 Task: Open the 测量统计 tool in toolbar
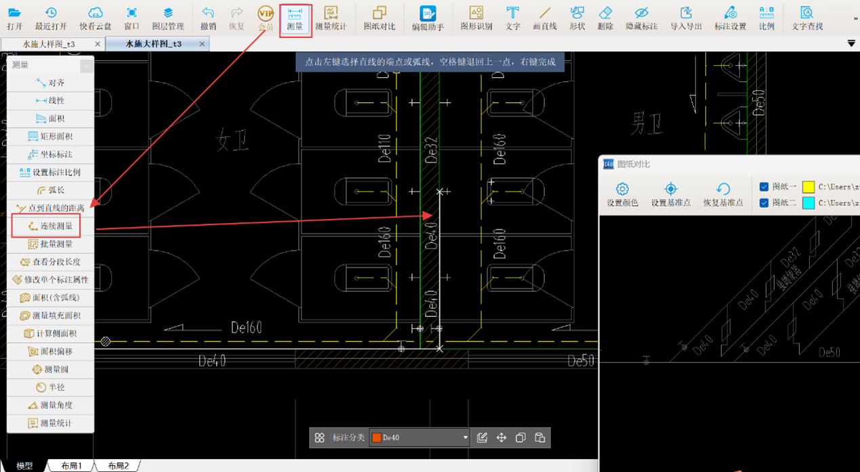[x=330, y=18]
